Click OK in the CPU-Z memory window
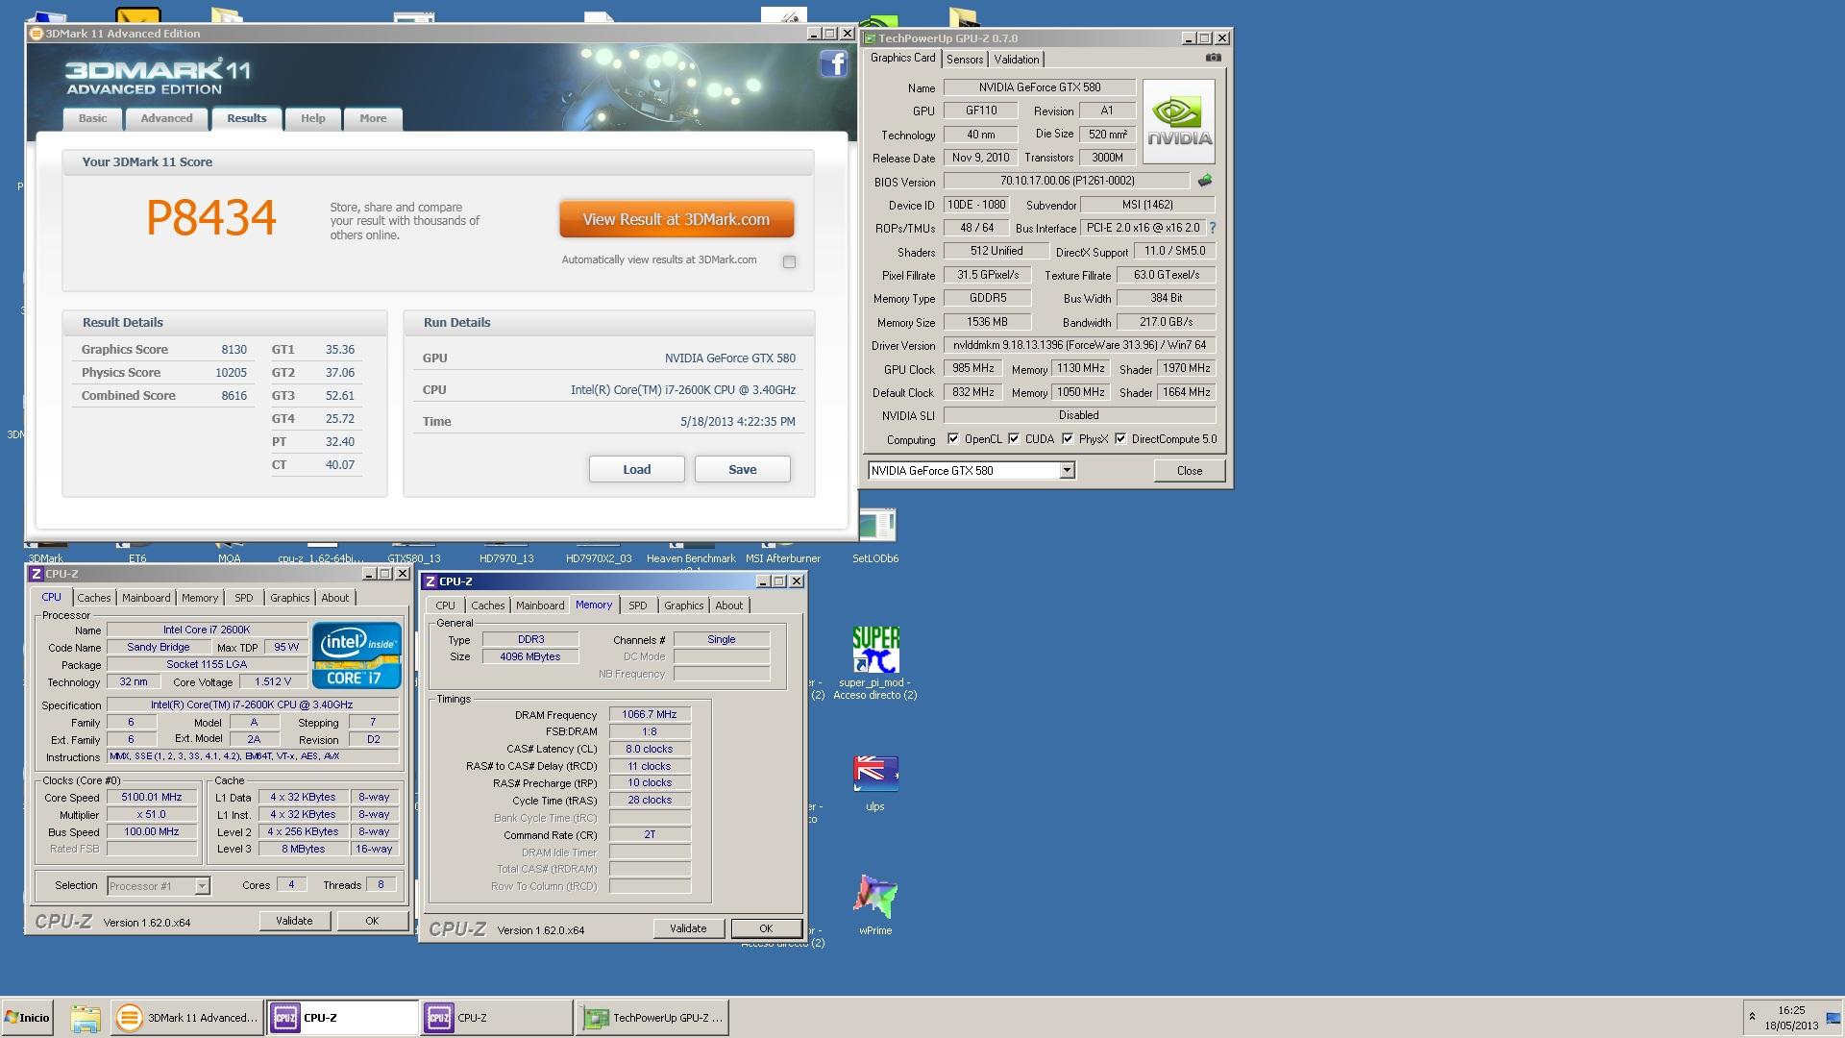Viewport: 1845px width, 1038px height. 766,928
